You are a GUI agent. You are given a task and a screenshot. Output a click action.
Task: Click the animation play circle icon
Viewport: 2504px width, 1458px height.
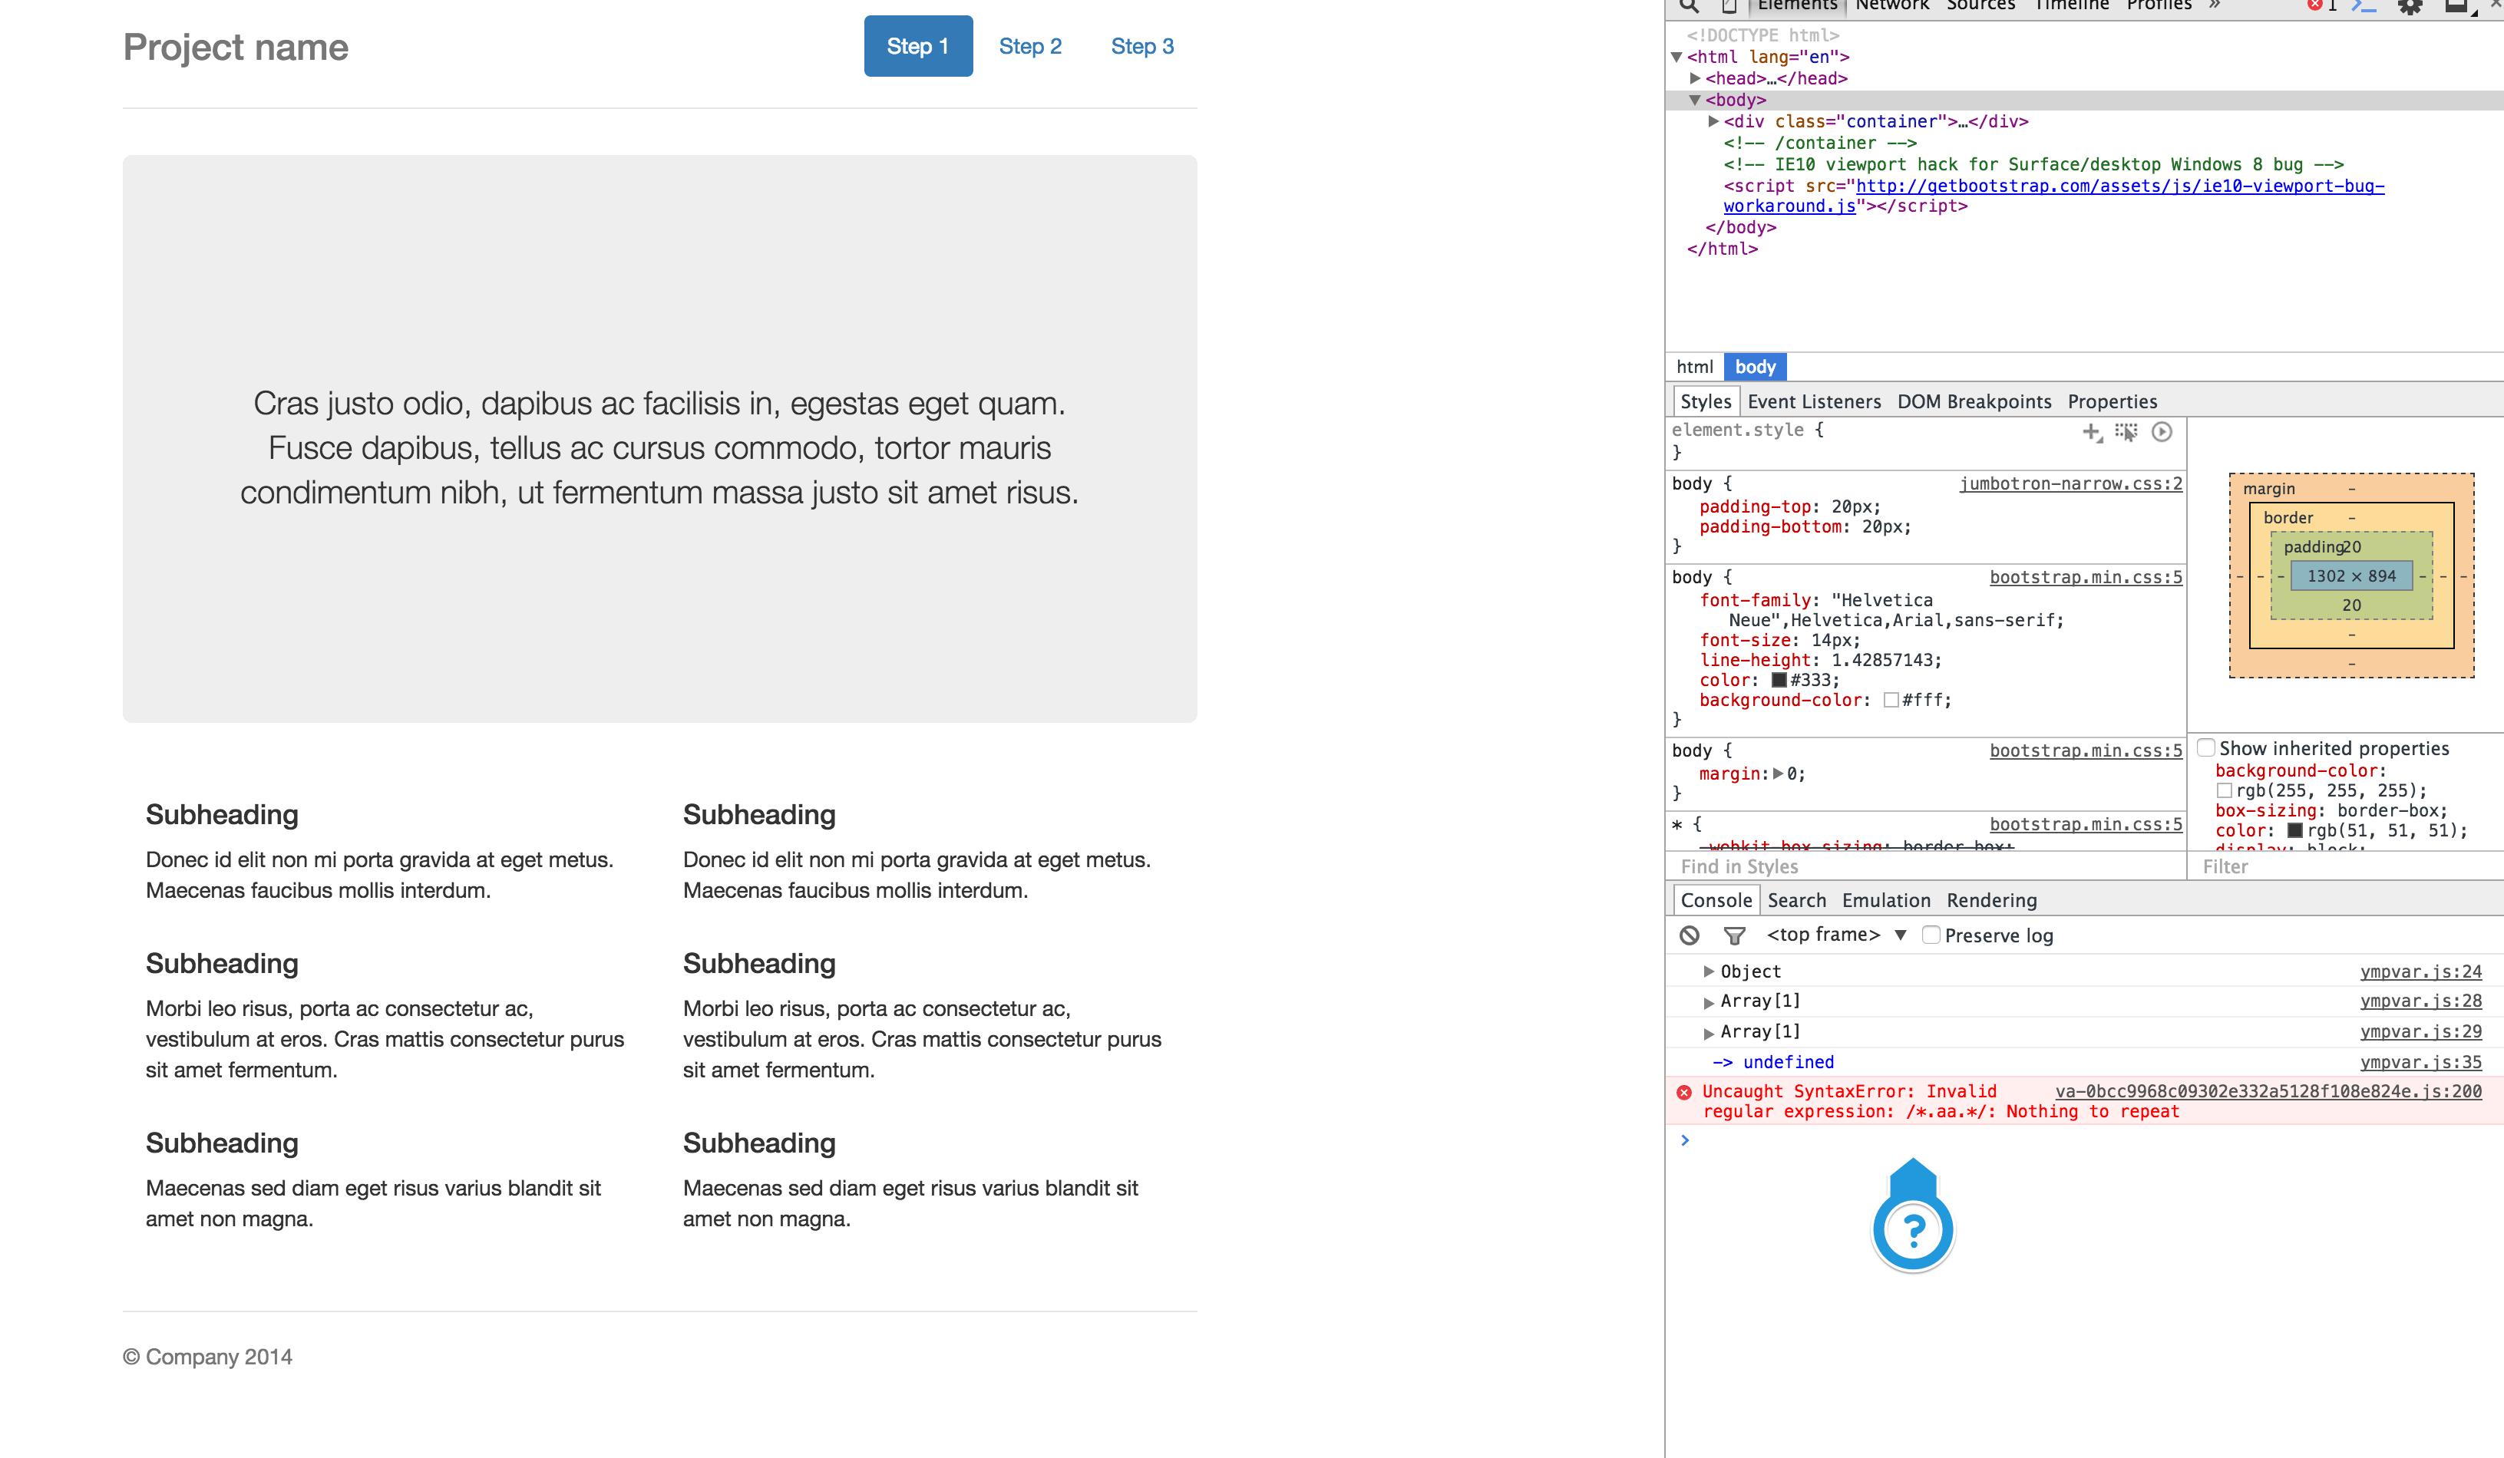point(2161,432)
